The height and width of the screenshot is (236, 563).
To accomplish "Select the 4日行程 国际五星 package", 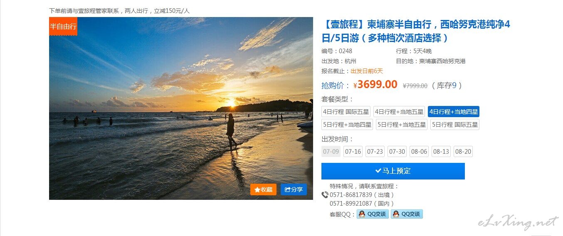I will tap(346, 112).
